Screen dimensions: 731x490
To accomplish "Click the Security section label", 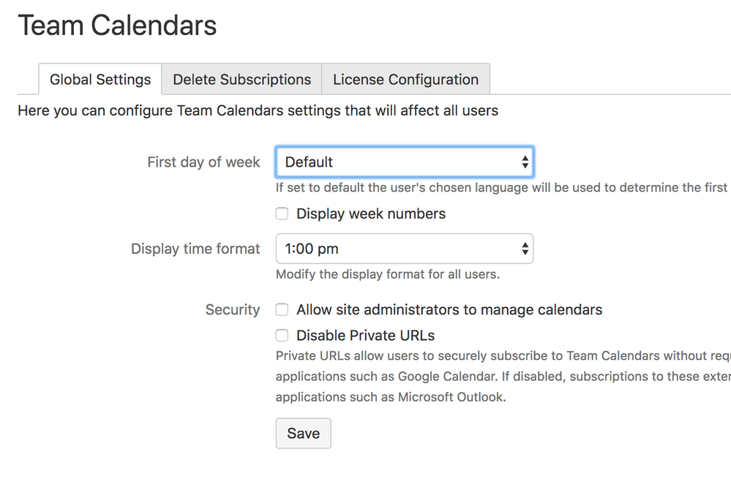I will 233,310.
